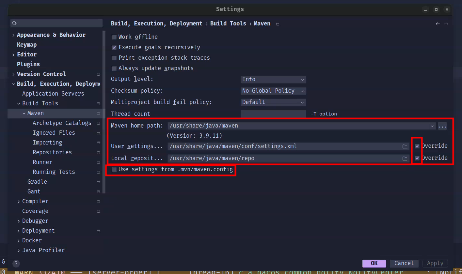The image size is (462, 274).
Task: Toggle Execute goals recursively checkbox
Action: 114,48
